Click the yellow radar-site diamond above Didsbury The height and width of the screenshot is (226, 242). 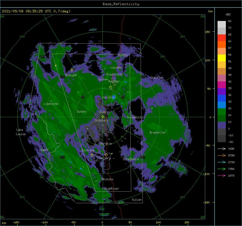[x=103, y=117]
